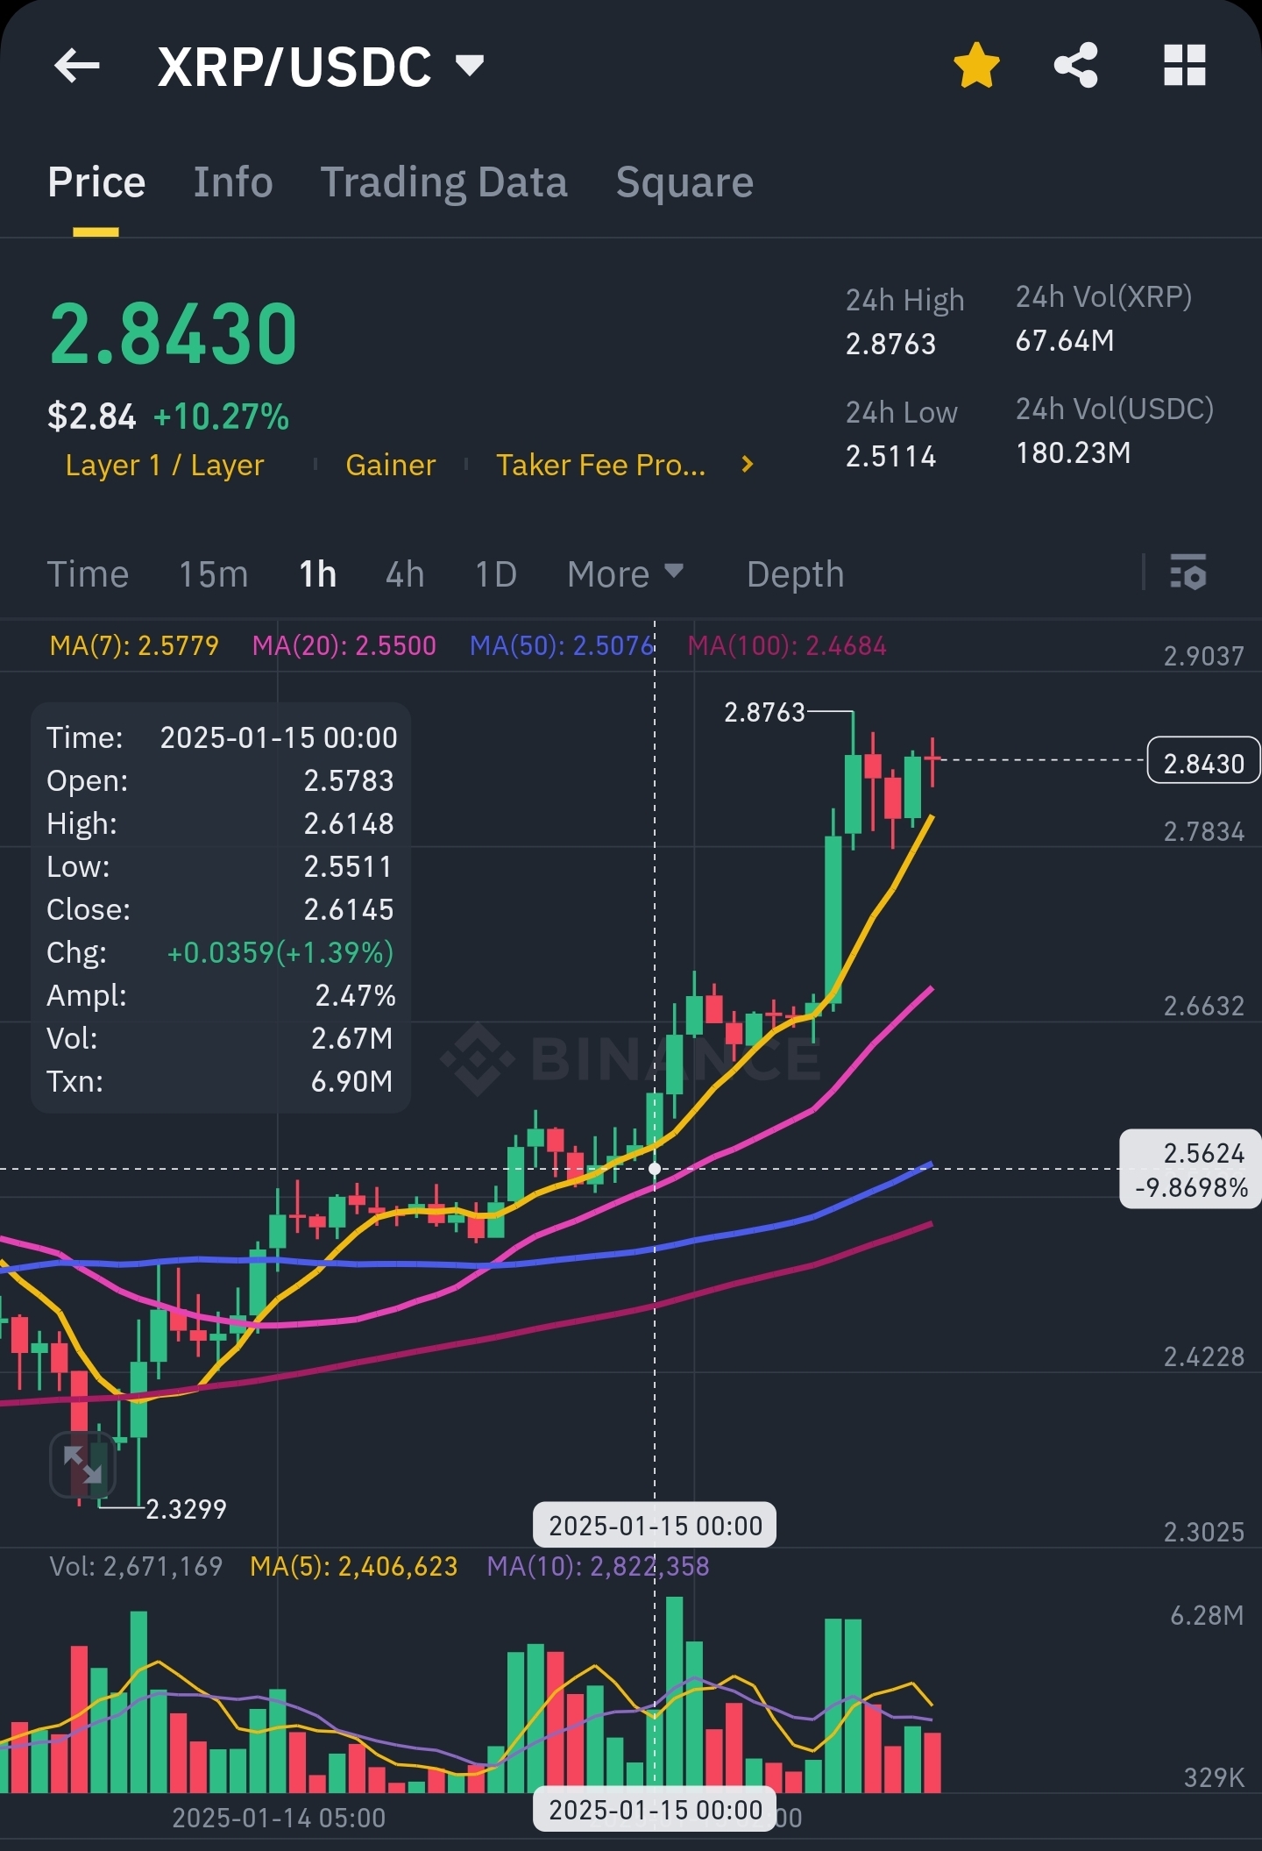Screen dimensions: 1262x1851
Task: Tap the Chg: +0.0359(+1.39%) tooltip row
Action: 220,952
